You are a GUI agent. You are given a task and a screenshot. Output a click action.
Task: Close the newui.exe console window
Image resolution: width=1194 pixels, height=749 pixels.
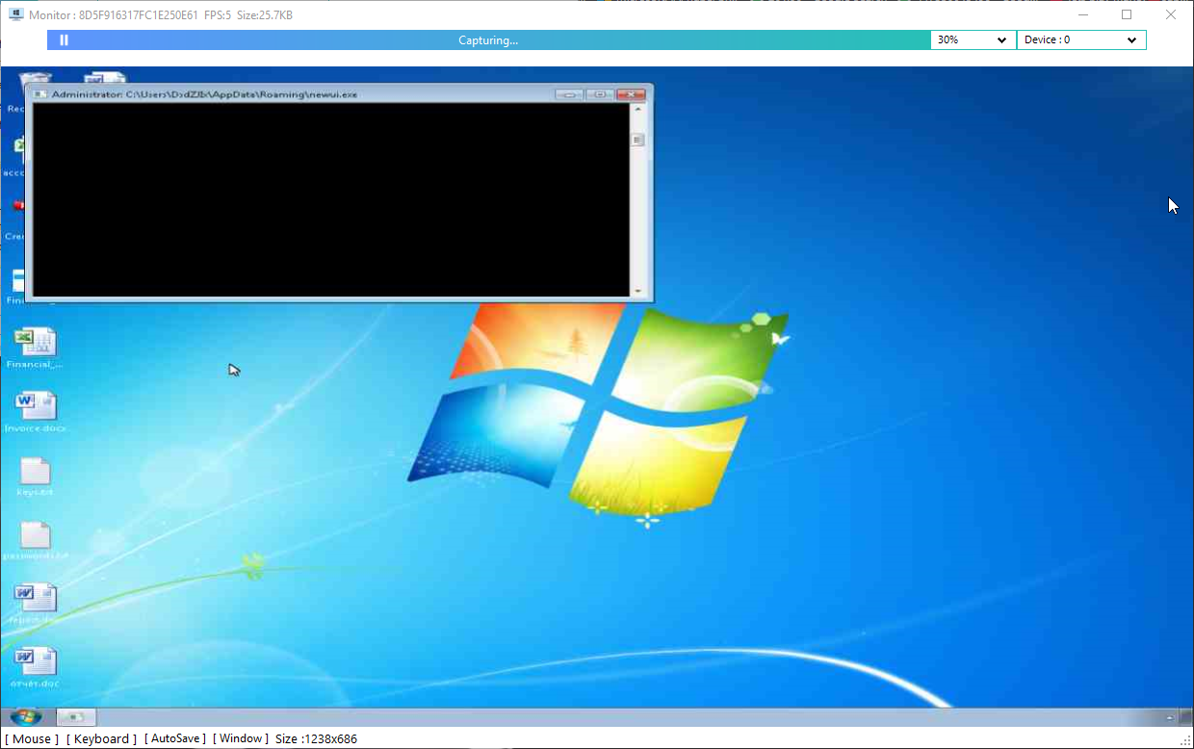[x=631, y=94]
